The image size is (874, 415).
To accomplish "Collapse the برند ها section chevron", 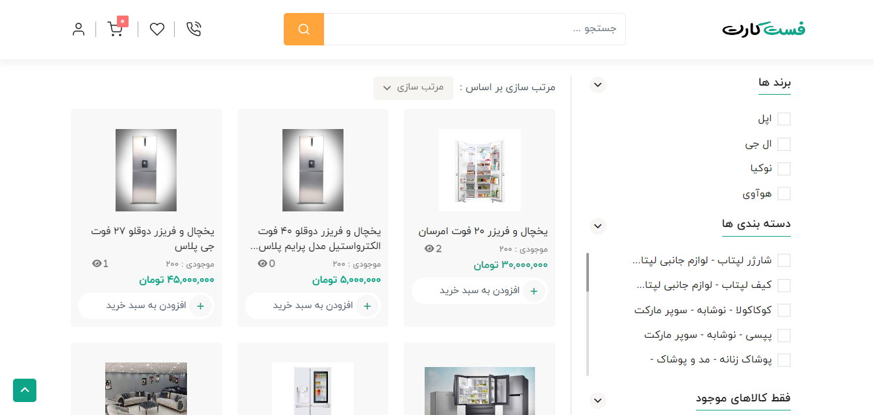I will [597, 84].
